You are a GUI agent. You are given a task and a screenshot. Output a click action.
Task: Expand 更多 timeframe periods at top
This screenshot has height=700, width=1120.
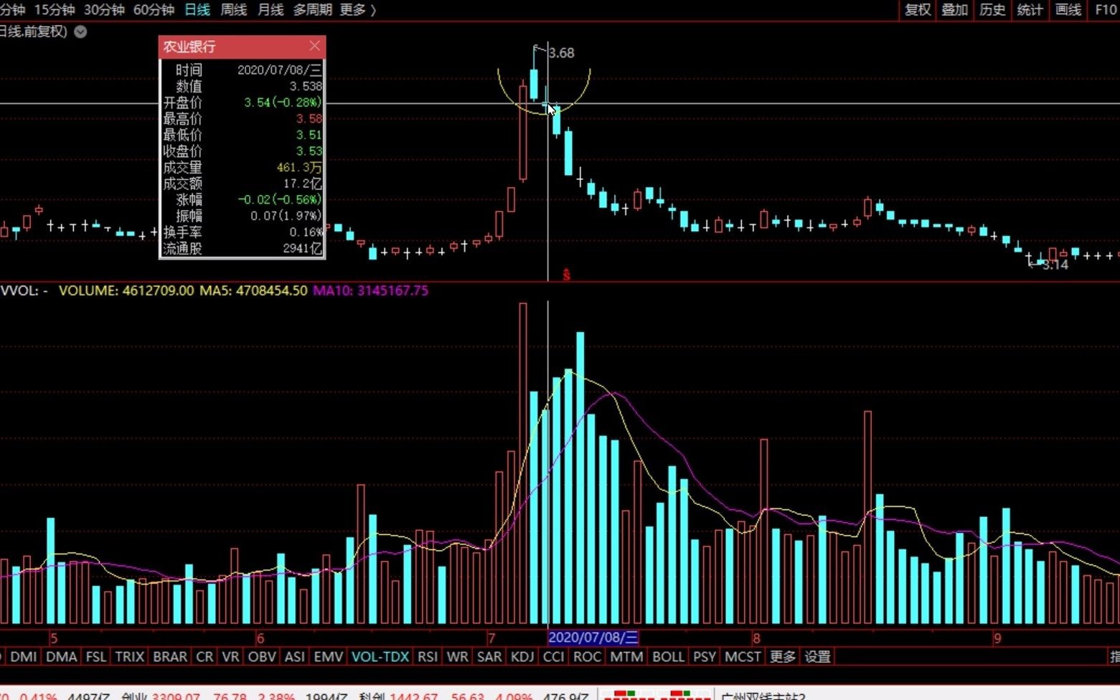[x=357, y=9]
